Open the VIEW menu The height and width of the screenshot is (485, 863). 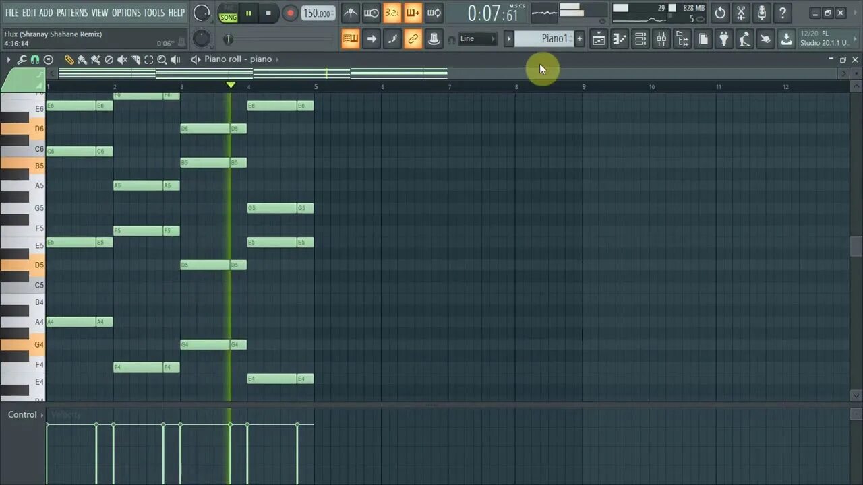[x=100, y=13]
